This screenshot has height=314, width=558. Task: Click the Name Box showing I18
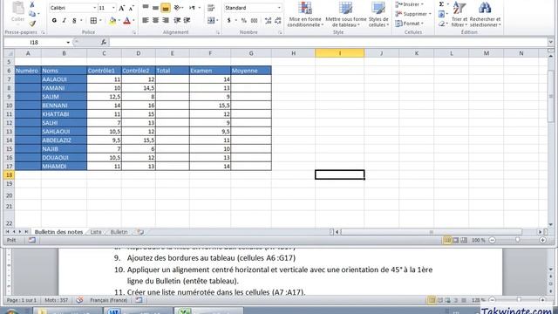pos(34,43)
